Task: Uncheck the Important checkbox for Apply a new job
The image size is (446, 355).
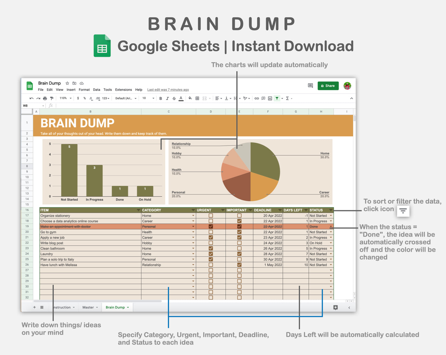Action: pyautogui.click(x=240, y=237)
